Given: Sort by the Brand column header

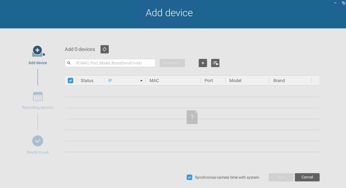Looking at the screenshot, I should click(x=279, y=80).
